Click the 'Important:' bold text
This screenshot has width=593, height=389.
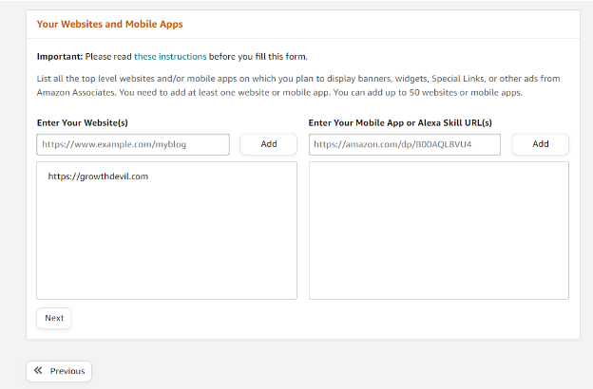point(59,57)
